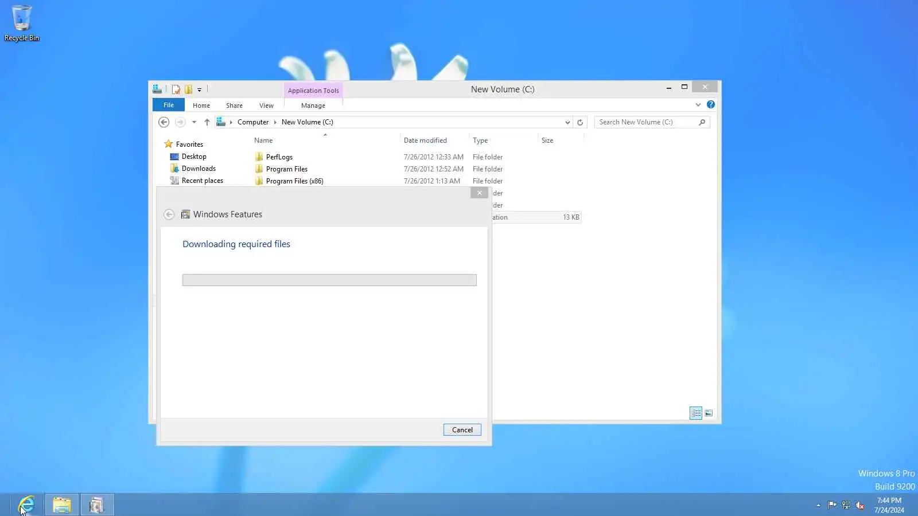Click the volume speaker icon in tray
The width and height of the screenshot is (918, 516).
click(860, 505)
